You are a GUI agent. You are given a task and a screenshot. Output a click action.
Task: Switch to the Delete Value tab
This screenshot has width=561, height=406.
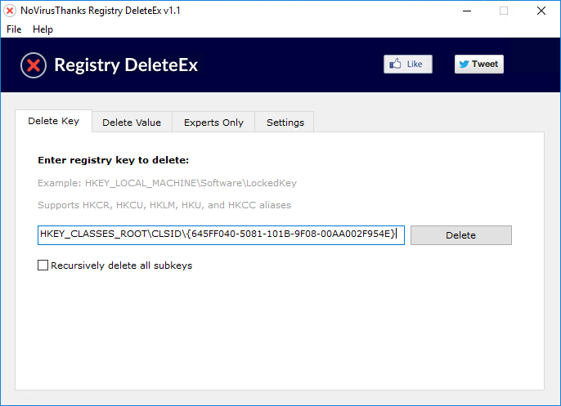(x=132, y=123)
